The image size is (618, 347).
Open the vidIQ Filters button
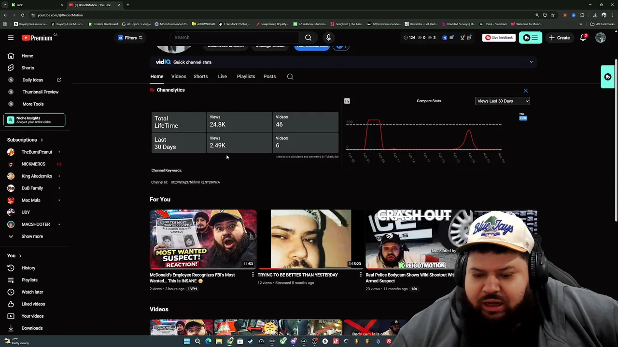click(x=130, y=38)
